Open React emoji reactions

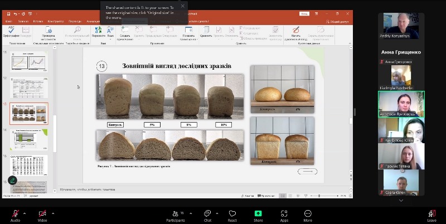[x=232, y=214]
